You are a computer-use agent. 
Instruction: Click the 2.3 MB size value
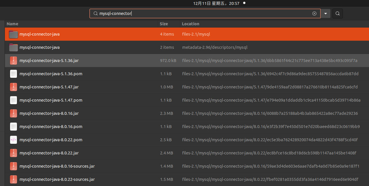[167, 113]
